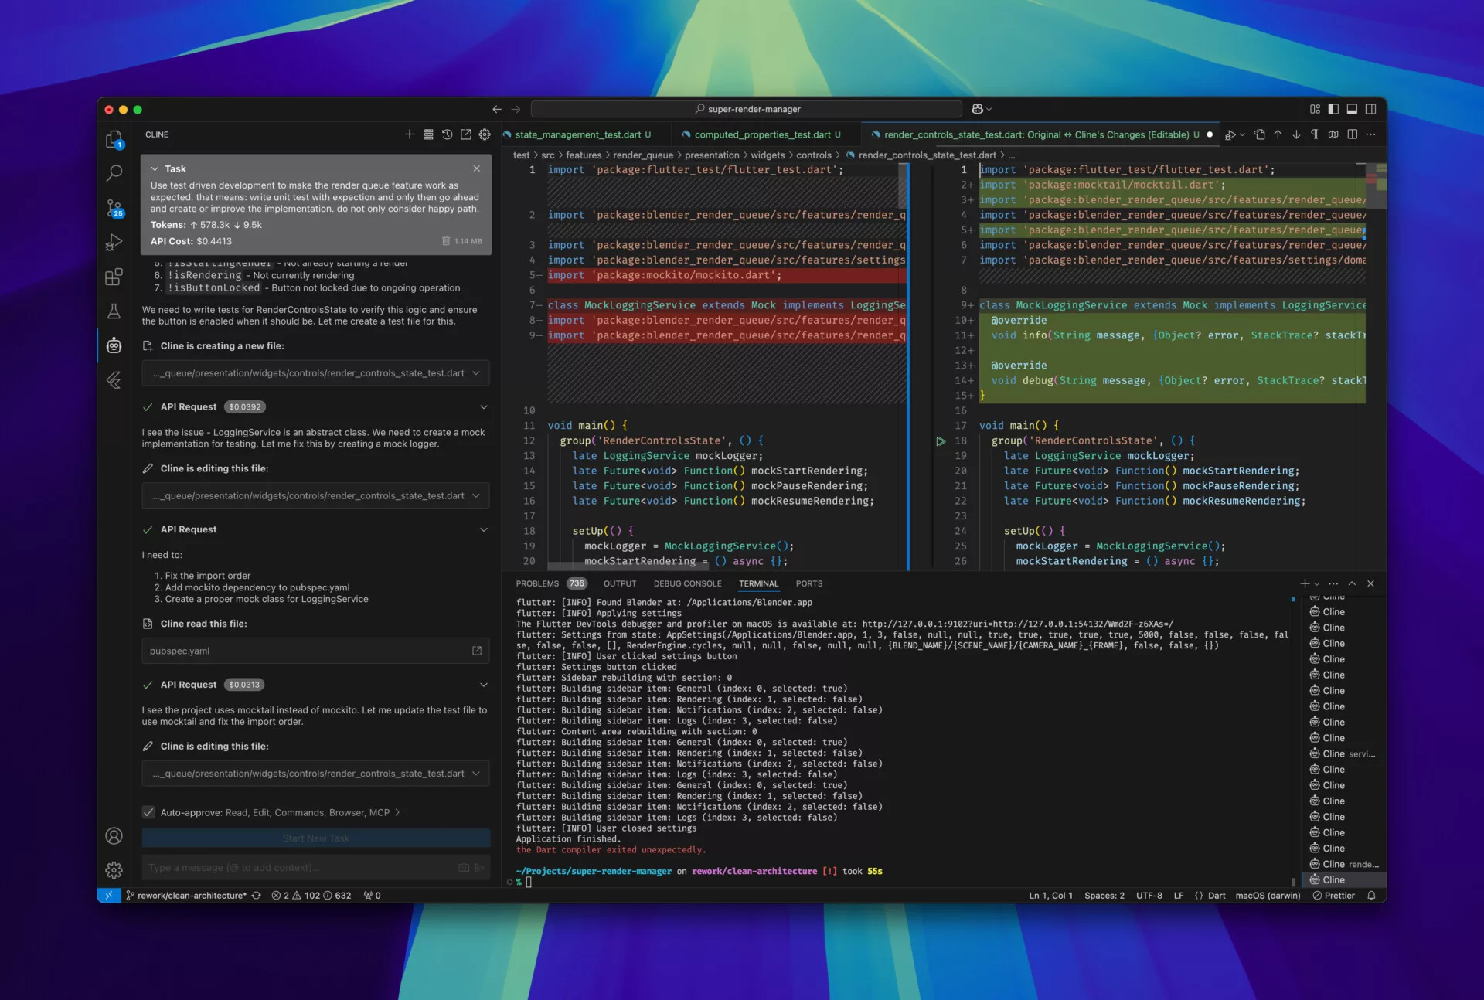Open Testing flask icon in activity bar

pyautogui.click(x=114, y=311)
